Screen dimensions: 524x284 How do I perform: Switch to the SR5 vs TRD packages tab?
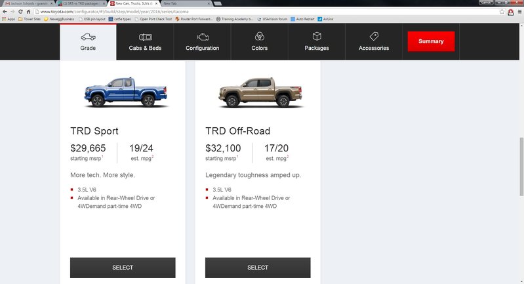(81, 3)
